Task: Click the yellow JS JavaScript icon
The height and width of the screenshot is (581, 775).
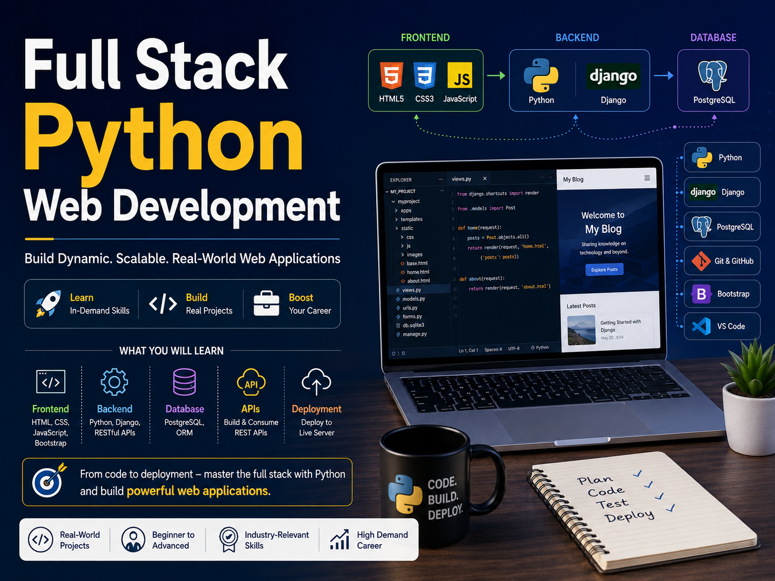Action: click(x=460, y=75)
